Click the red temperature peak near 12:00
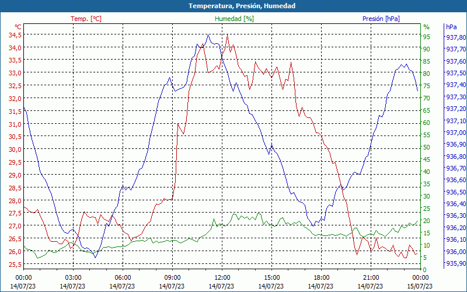This screenshot has height=292, width=467. click(x=228, y=34)
